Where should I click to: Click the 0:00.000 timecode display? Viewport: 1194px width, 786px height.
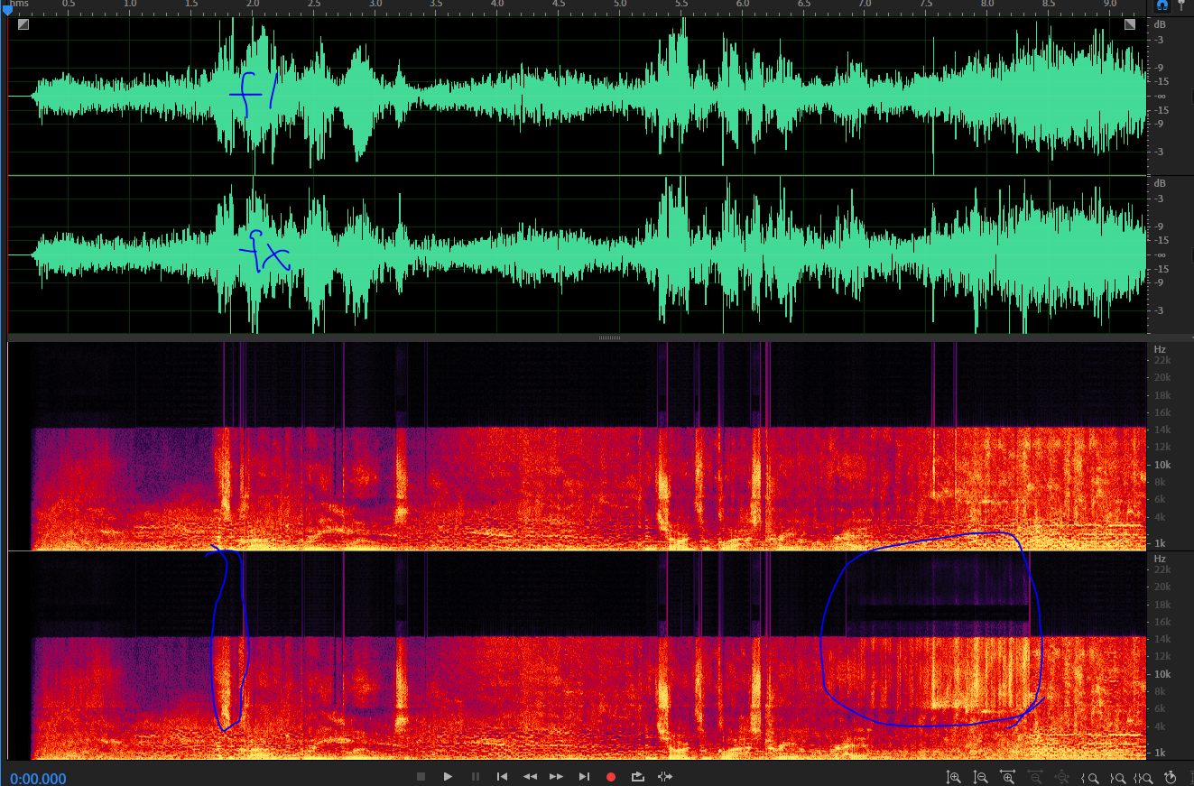coord(38,778)
